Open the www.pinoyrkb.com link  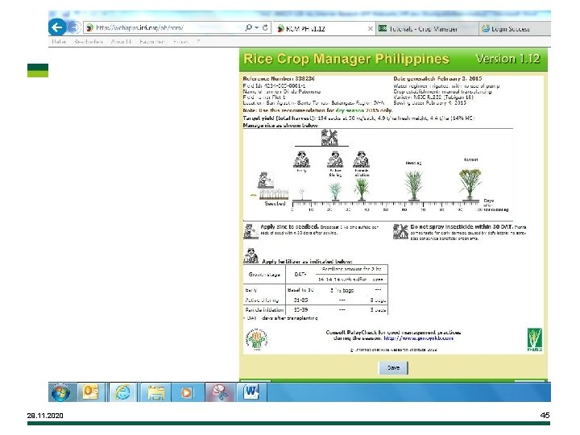pos(418,338)
